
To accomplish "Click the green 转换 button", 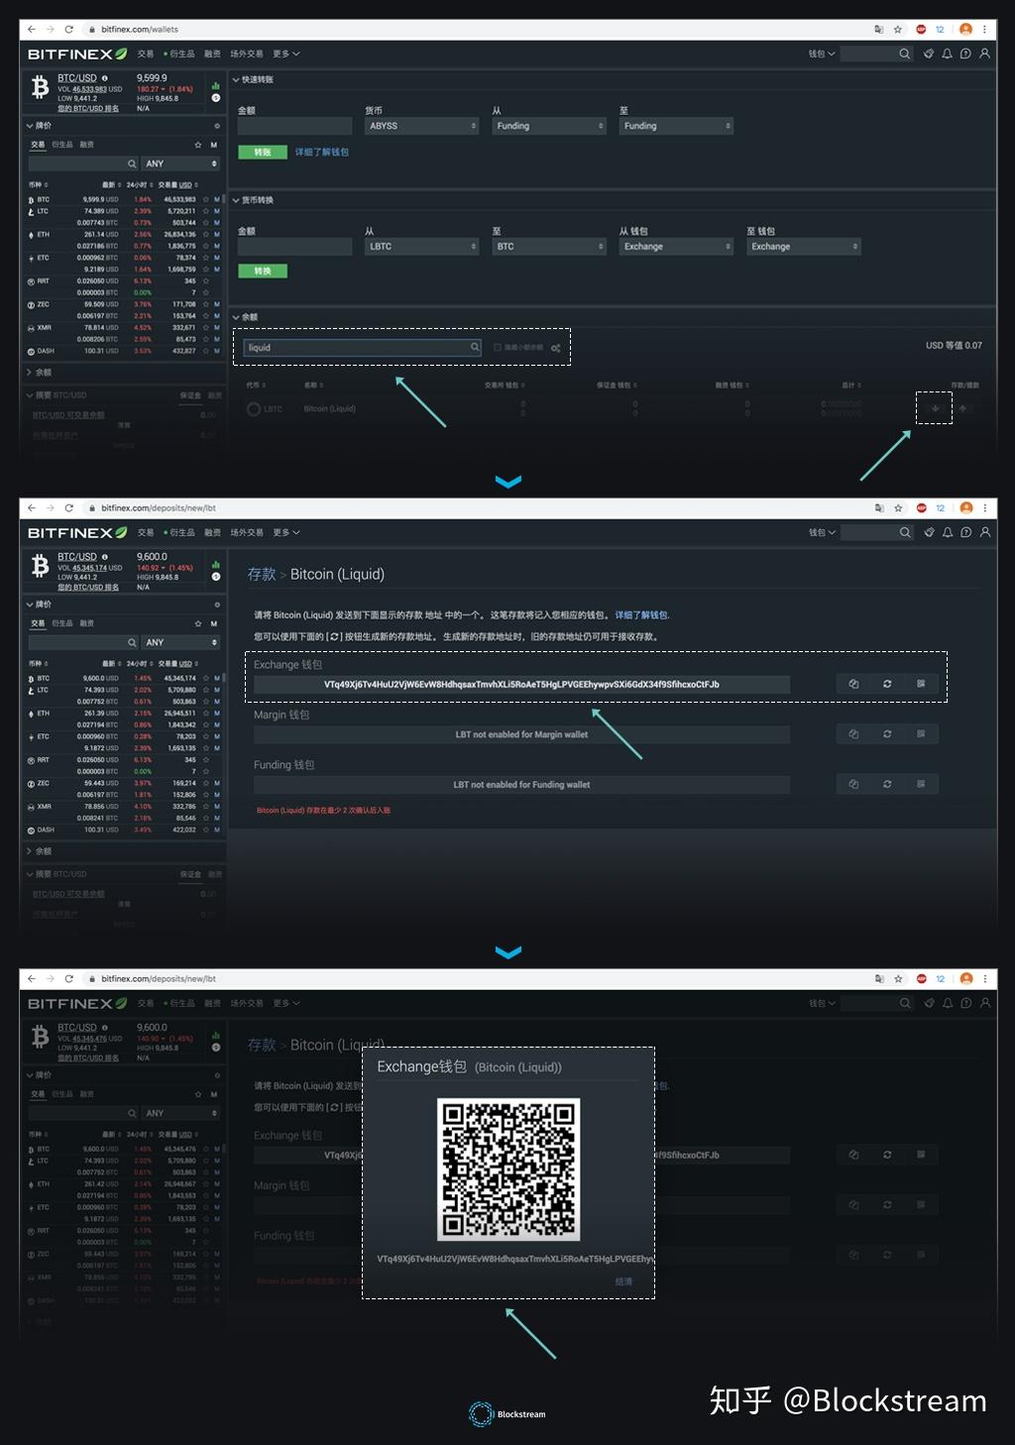I will tap(263, 271).
